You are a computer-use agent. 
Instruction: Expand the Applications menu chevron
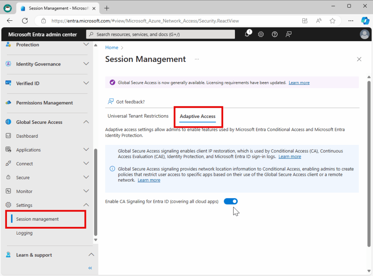tap(86, 150)
